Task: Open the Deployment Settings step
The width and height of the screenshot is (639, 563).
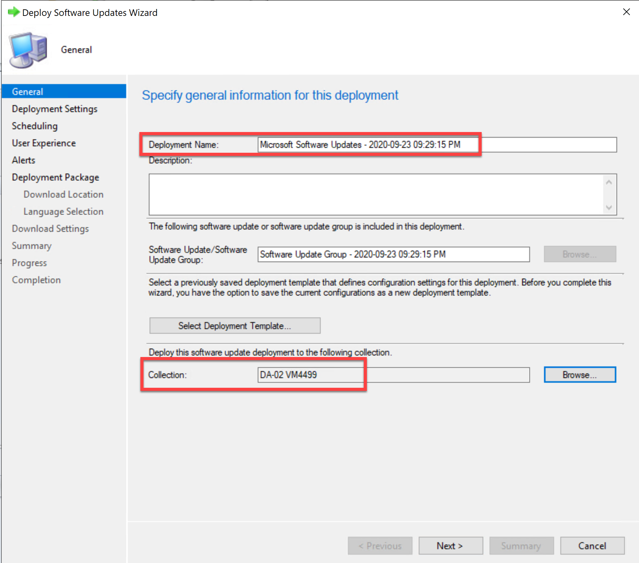Action: pos(54,109)
